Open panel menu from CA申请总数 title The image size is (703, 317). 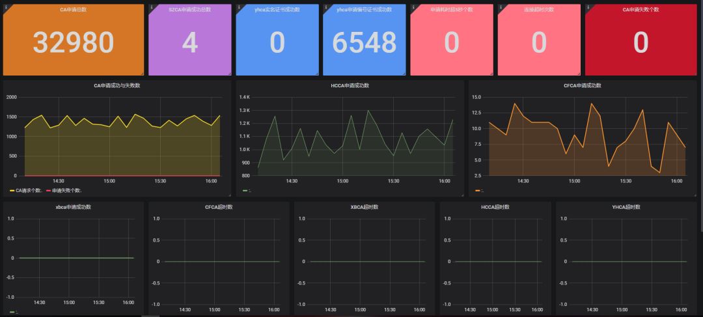coord(73,9)
